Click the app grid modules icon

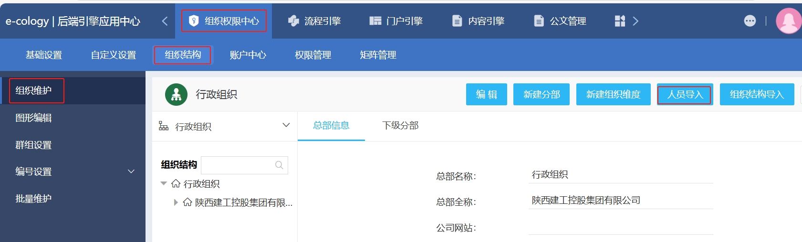[x=619, y=21]
